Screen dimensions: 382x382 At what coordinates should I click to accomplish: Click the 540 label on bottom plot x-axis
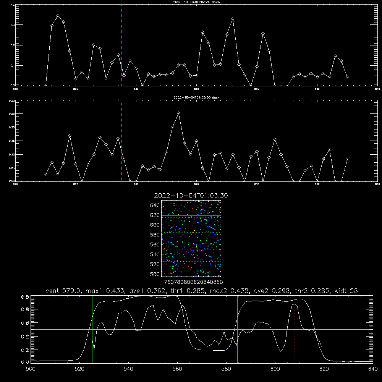[128, 369]
